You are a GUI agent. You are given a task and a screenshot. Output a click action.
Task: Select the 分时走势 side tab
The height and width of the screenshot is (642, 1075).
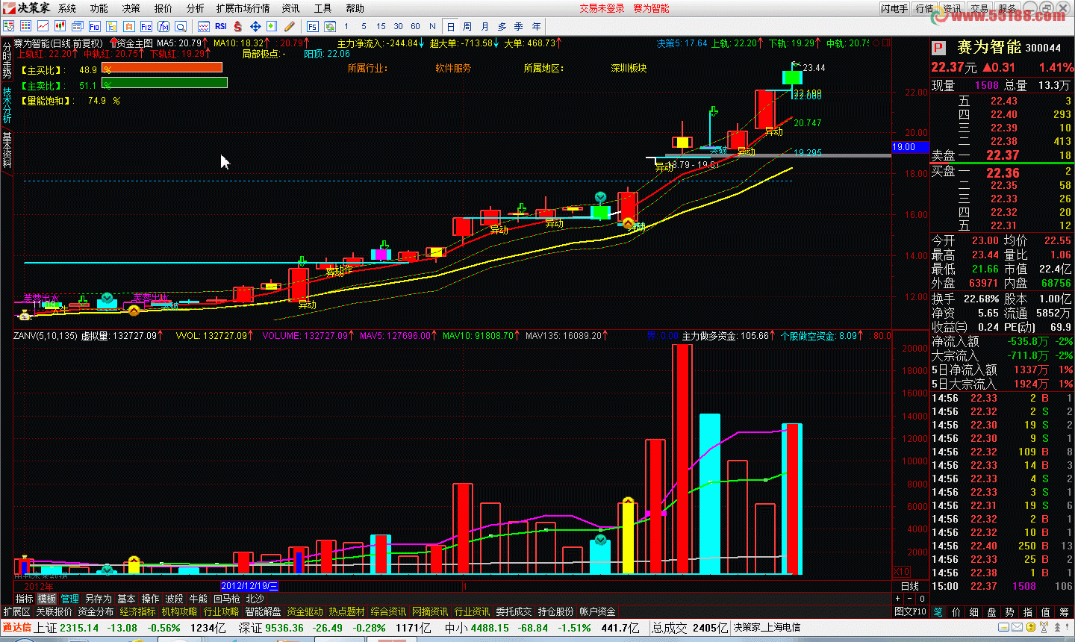7,61
